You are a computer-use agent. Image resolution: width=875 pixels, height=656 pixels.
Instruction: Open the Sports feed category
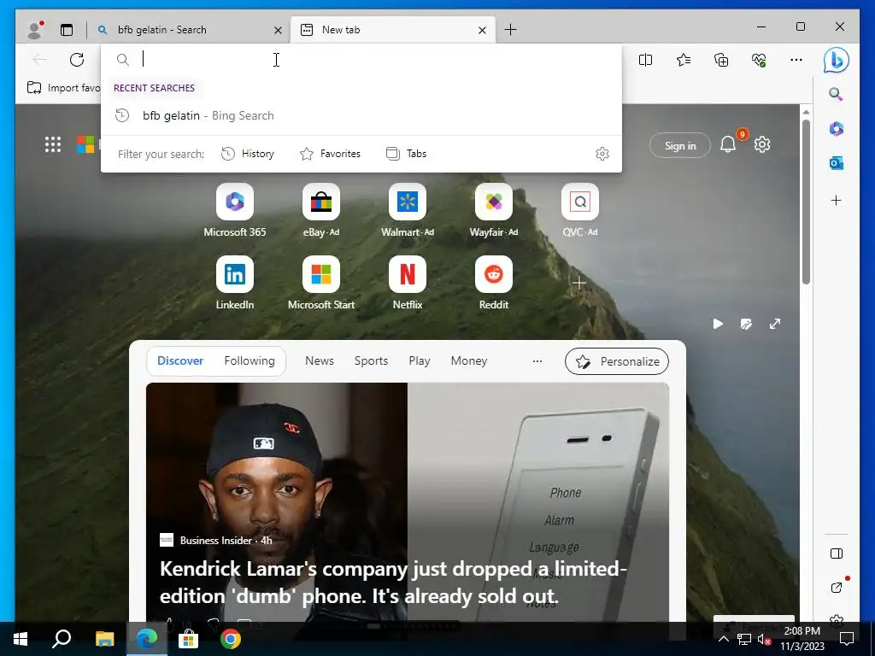click(371, 361)
